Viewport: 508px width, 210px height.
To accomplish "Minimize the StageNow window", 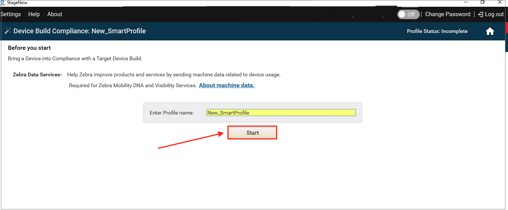I will tap(466, 2).
